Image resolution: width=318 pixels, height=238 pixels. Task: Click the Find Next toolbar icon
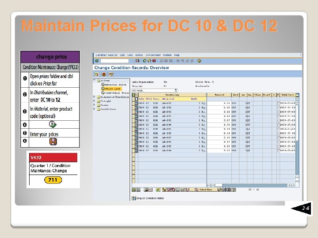click(x=171, y=61)
